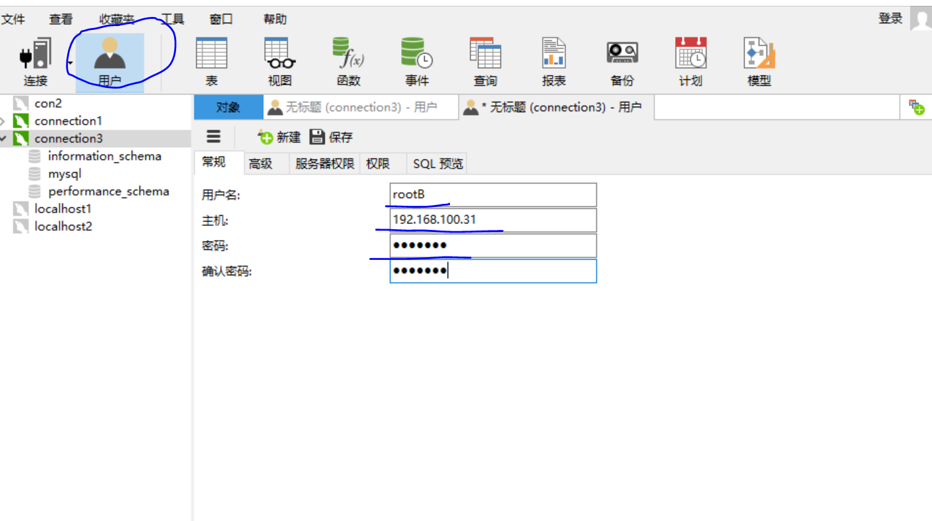Open the 收藏夹 favorites menu
This screenshot has width=932, height=521.
pos(117,20)
